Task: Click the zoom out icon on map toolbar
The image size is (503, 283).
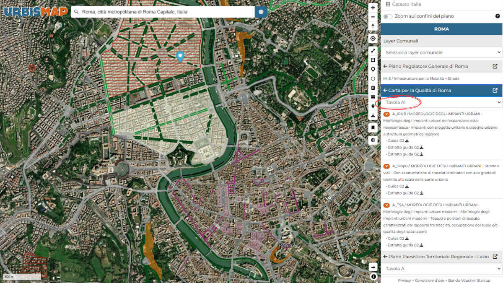Action: [373, 17]
